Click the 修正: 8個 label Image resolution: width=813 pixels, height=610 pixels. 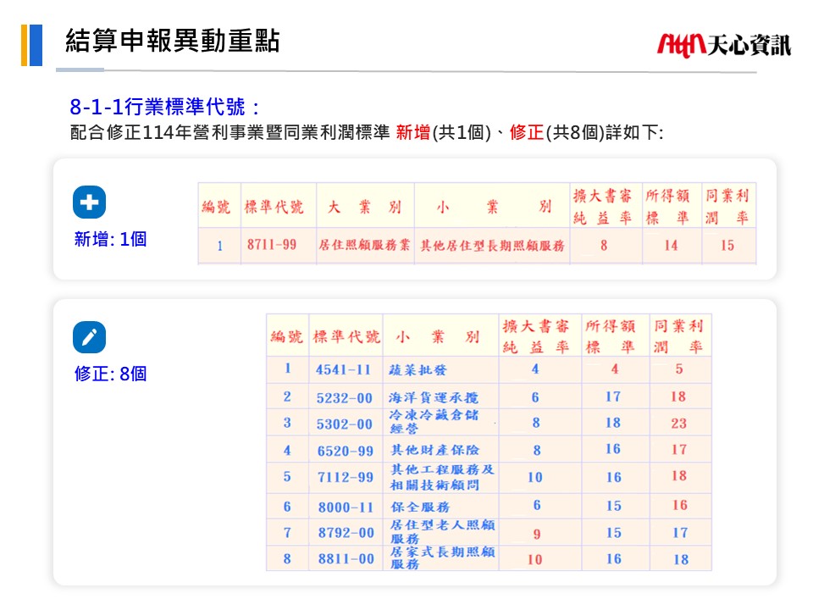point(110,374)
